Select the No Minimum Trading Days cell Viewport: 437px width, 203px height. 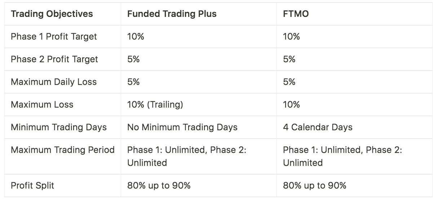(x=182, y=127)
